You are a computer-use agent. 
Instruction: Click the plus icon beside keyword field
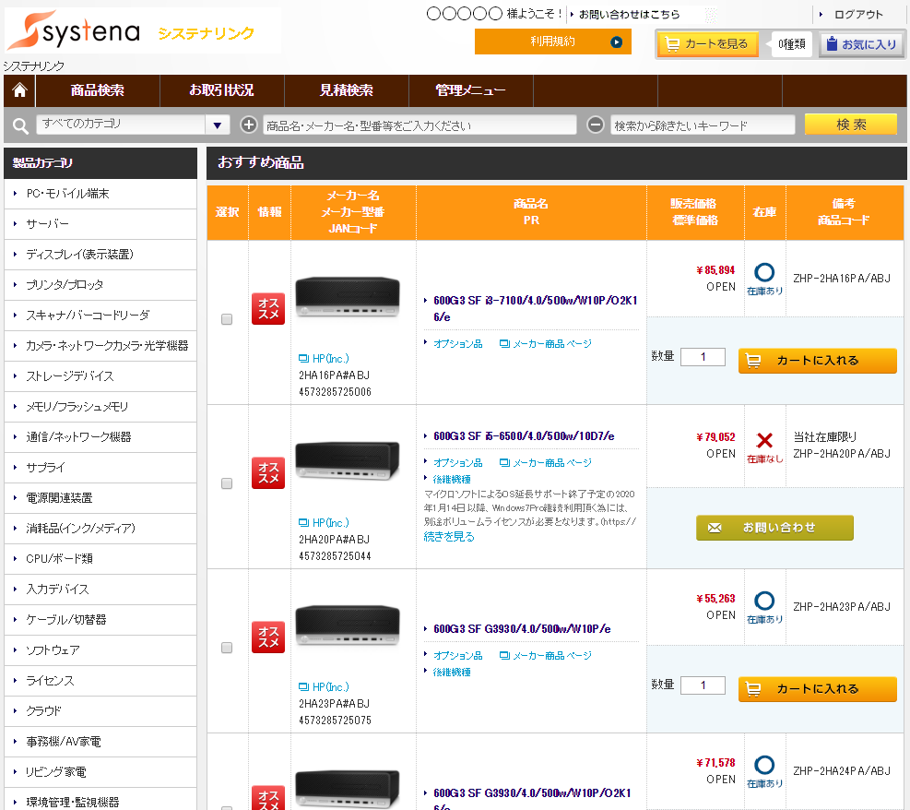tap(248, 125)
